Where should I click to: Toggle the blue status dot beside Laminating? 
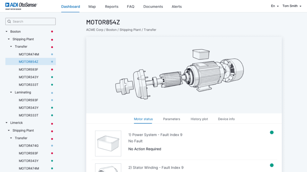(52, 92)
